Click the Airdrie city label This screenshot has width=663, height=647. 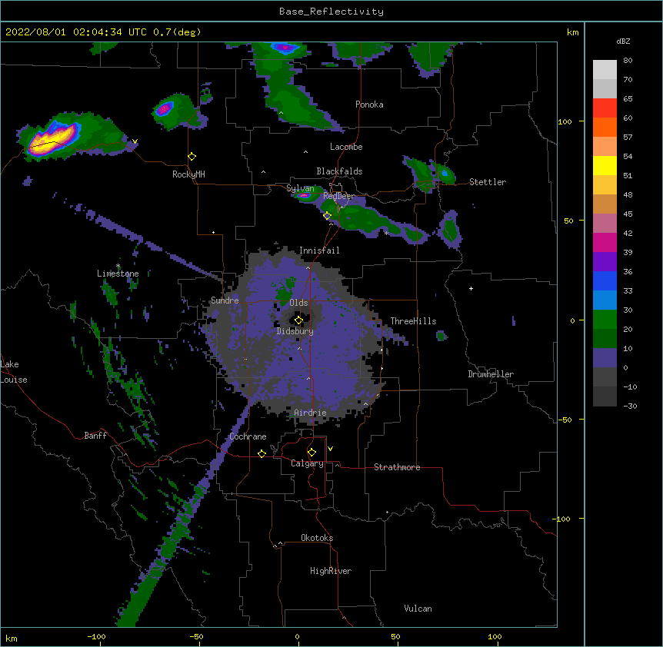(x=310, y=413)
